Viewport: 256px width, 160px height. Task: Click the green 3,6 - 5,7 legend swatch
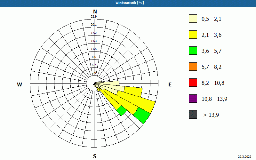click(x=193, y=51)
